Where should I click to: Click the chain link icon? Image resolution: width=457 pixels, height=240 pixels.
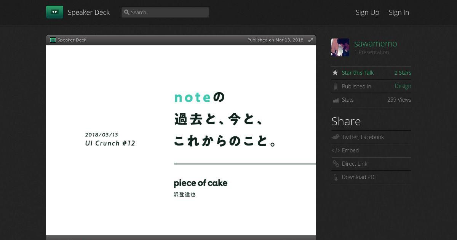click(x=336, y=164)
